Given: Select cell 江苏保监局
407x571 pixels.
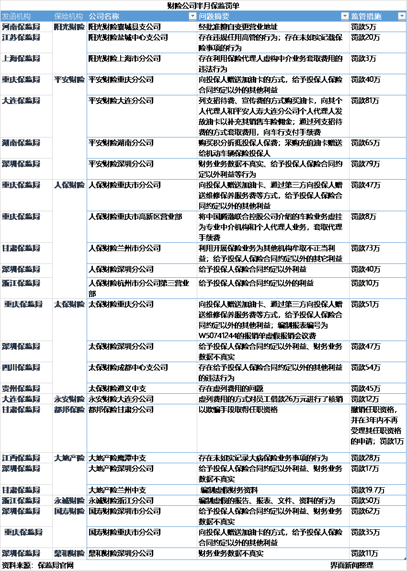Looking at the screenshot, I should [26, 43].
